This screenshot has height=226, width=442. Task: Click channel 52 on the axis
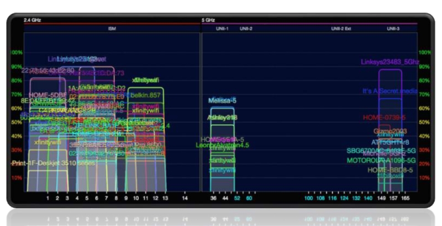point(237,198)
